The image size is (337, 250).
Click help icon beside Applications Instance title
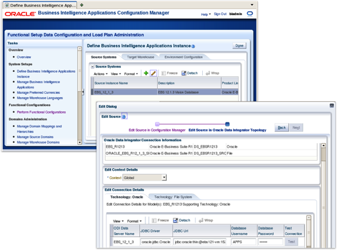tap(193, 46)
